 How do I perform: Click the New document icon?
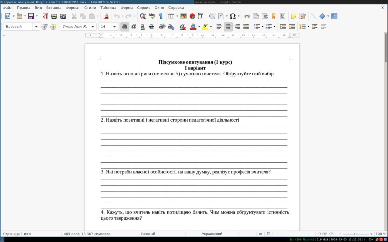pyautogui.click(x=8, y=16)
